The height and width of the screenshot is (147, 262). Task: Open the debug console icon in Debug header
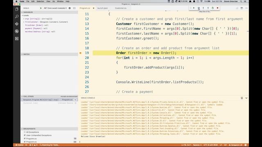75,8
